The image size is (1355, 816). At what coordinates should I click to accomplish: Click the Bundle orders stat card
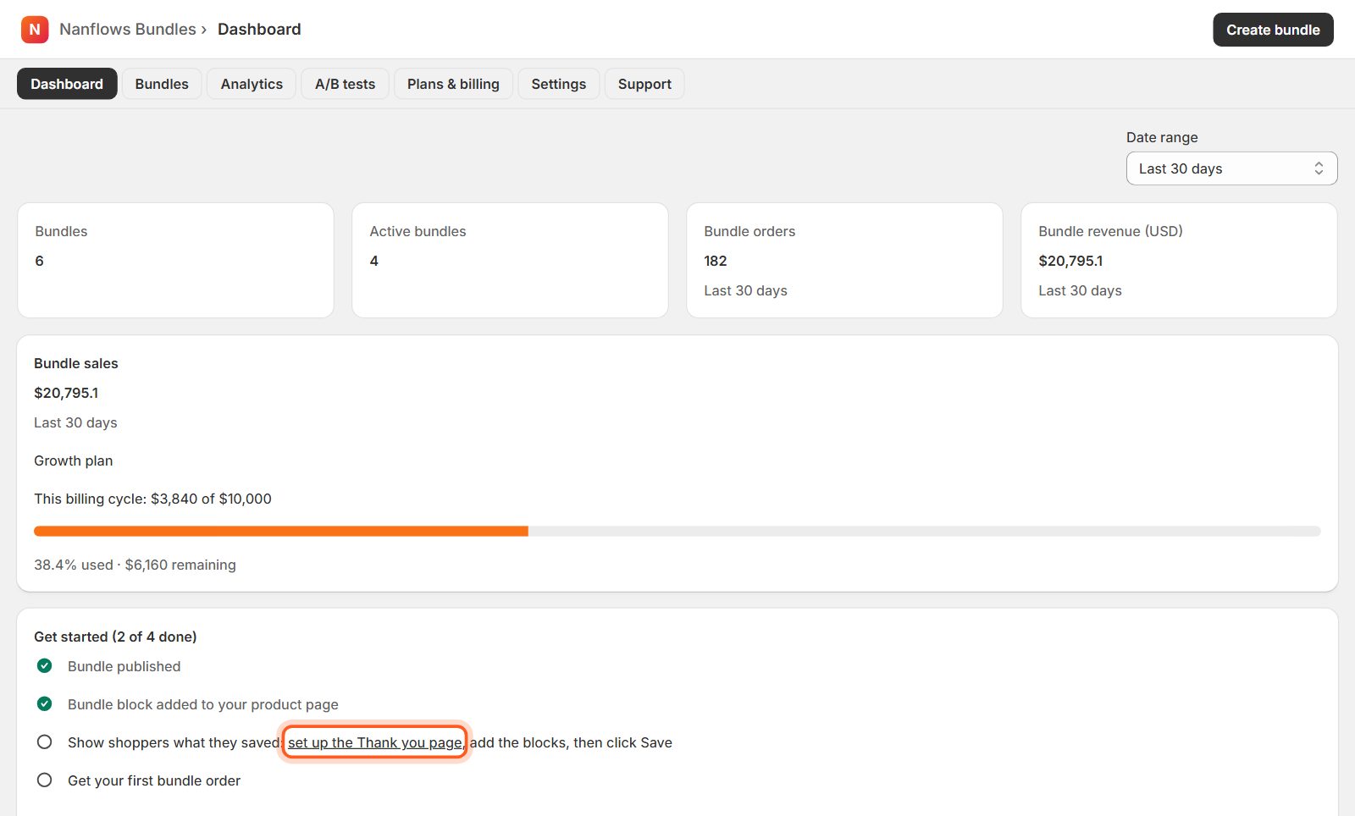[x=844, y=260]
